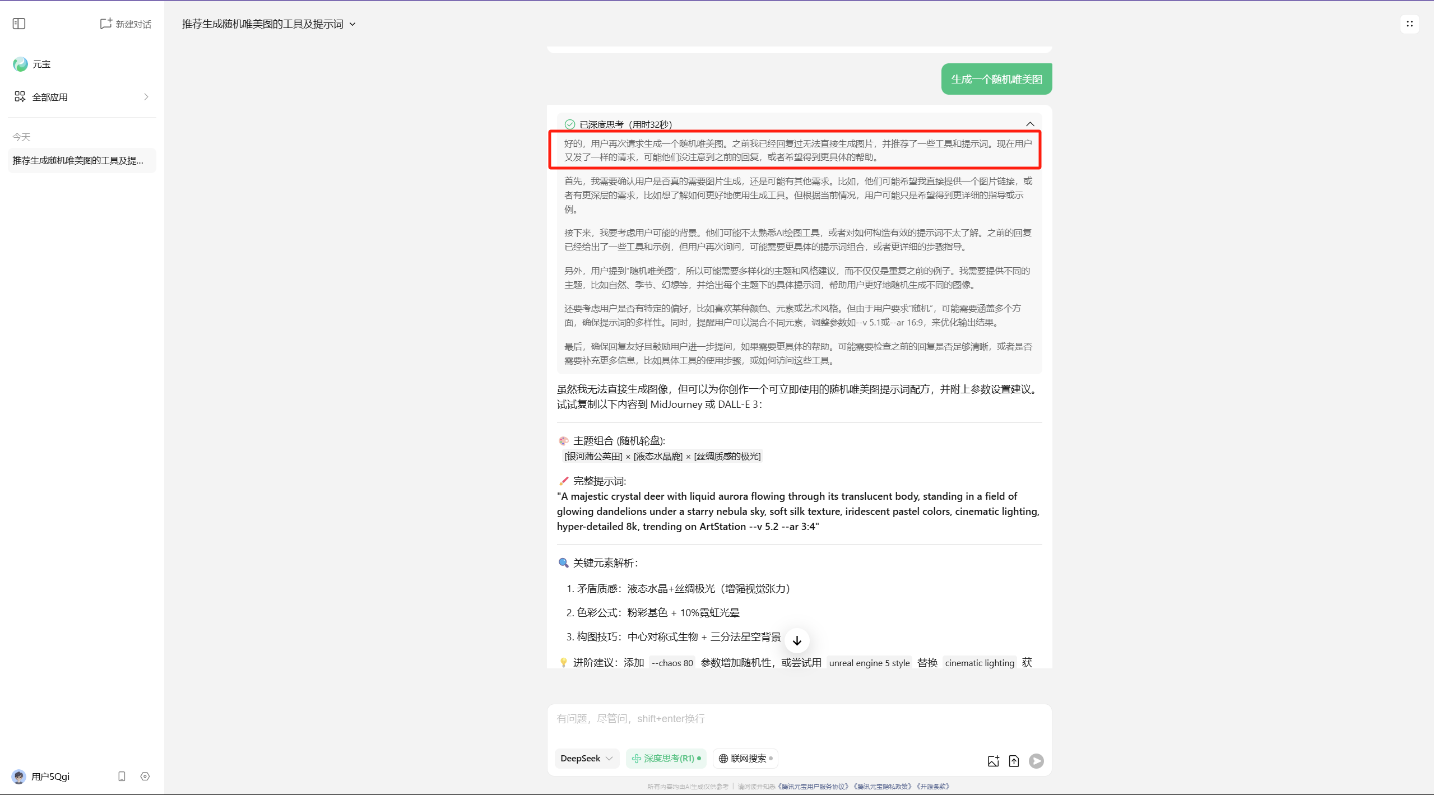
Task: Click the mobile phone icon
Action: point(122,777)
